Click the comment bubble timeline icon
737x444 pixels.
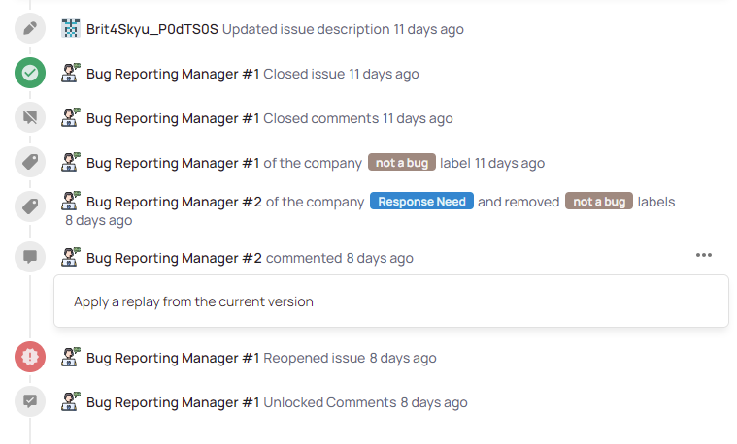[30, 258]
